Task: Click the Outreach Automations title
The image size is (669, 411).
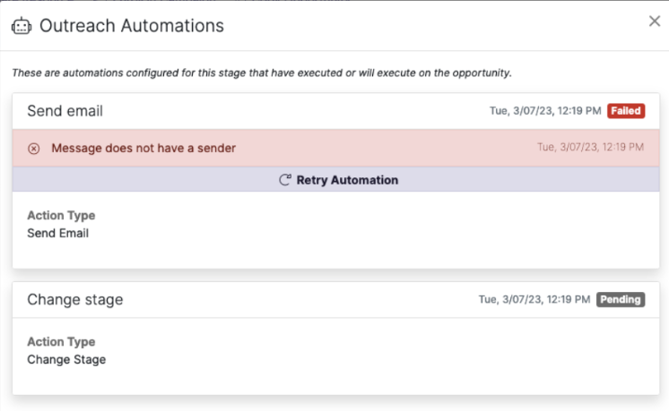Action: (x=132, y=26)
